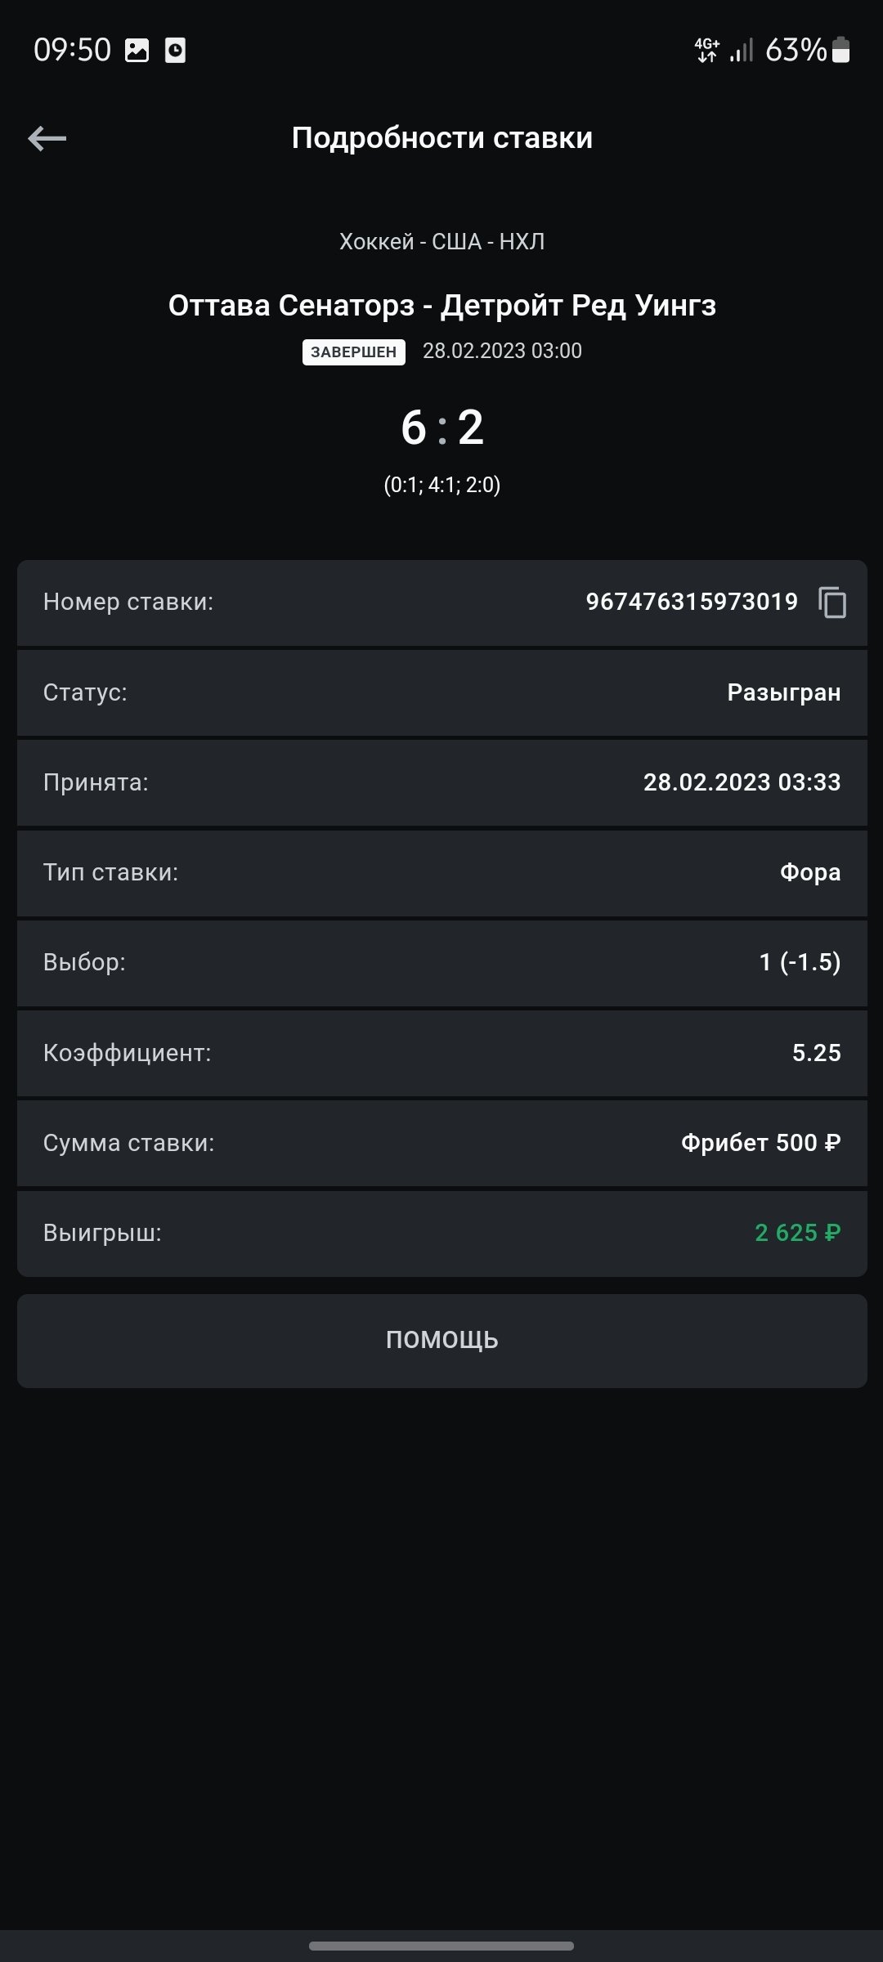Tap the Оттава Сенаторз - Детройт Ред Уингз title
This screenshot has width=883, height=1962.
pyautogui.click(x=441, y=305)
